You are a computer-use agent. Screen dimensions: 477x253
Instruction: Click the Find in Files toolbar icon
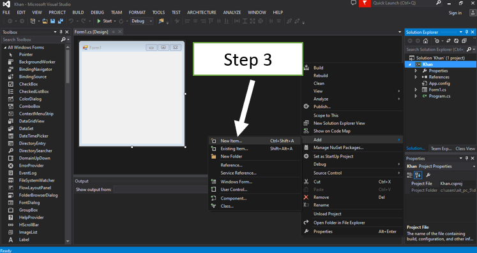pos(161,21)
